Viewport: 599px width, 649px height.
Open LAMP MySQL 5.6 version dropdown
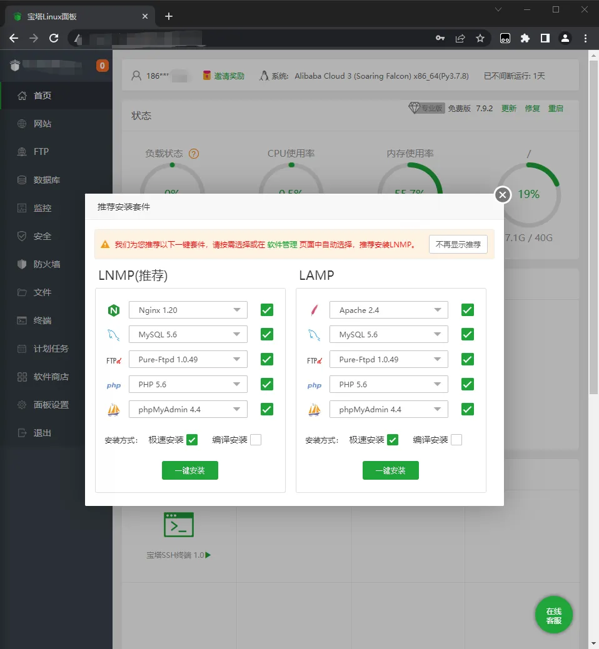point(388,334)
